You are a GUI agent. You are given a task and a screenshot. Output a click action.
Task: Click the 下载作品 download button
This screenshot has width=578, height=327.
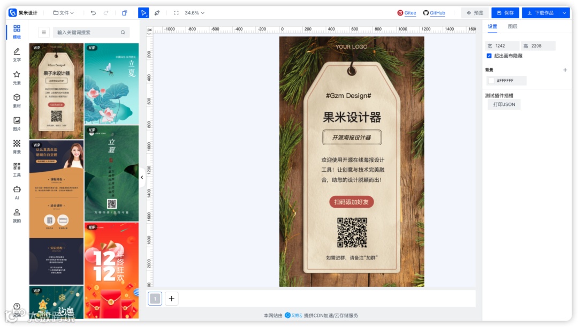coord(541,13)
